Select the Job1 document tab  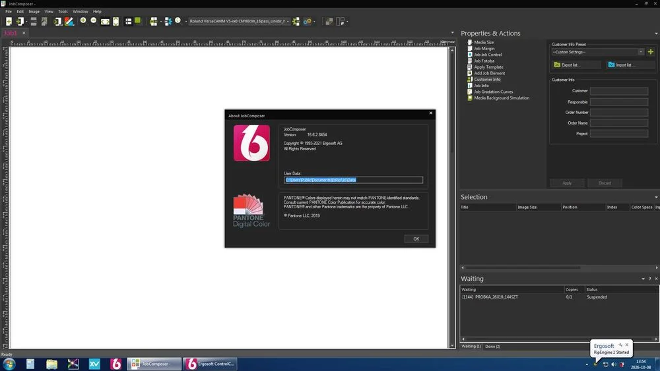(x=10, y=33)
